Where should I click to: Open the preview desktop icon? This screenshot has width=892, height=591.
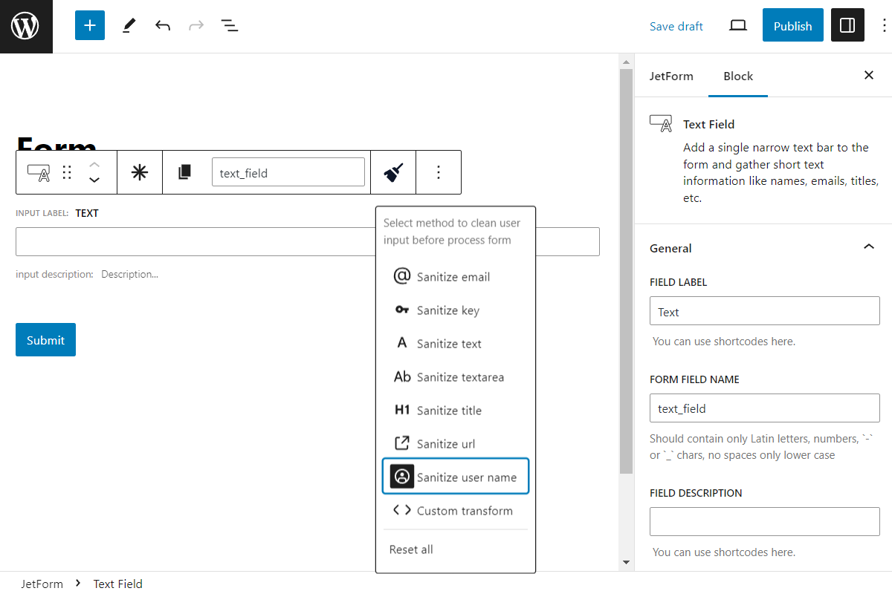pyautogui.click(x=737, y=25)
